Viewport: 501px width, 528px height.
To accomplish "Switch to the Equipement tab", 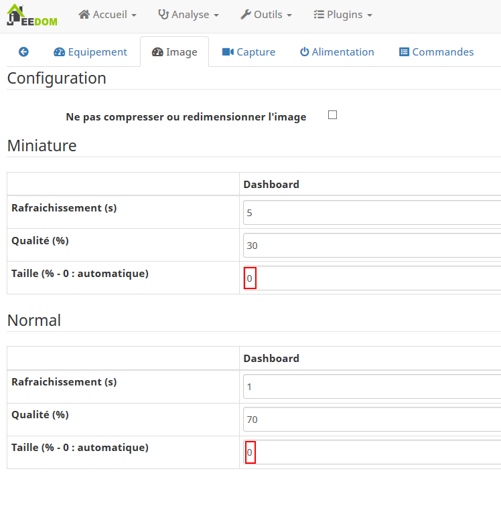I will coord(90,52).
